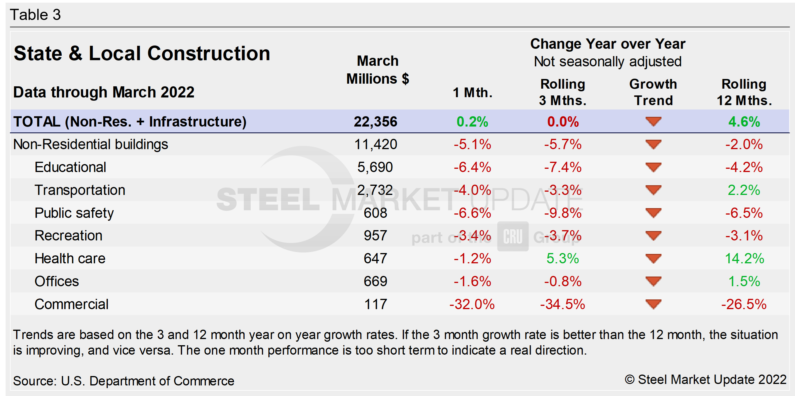Click the Public safety trend down arrow
This screenshot has width=795, height=396.
click(x=653, y=213)
